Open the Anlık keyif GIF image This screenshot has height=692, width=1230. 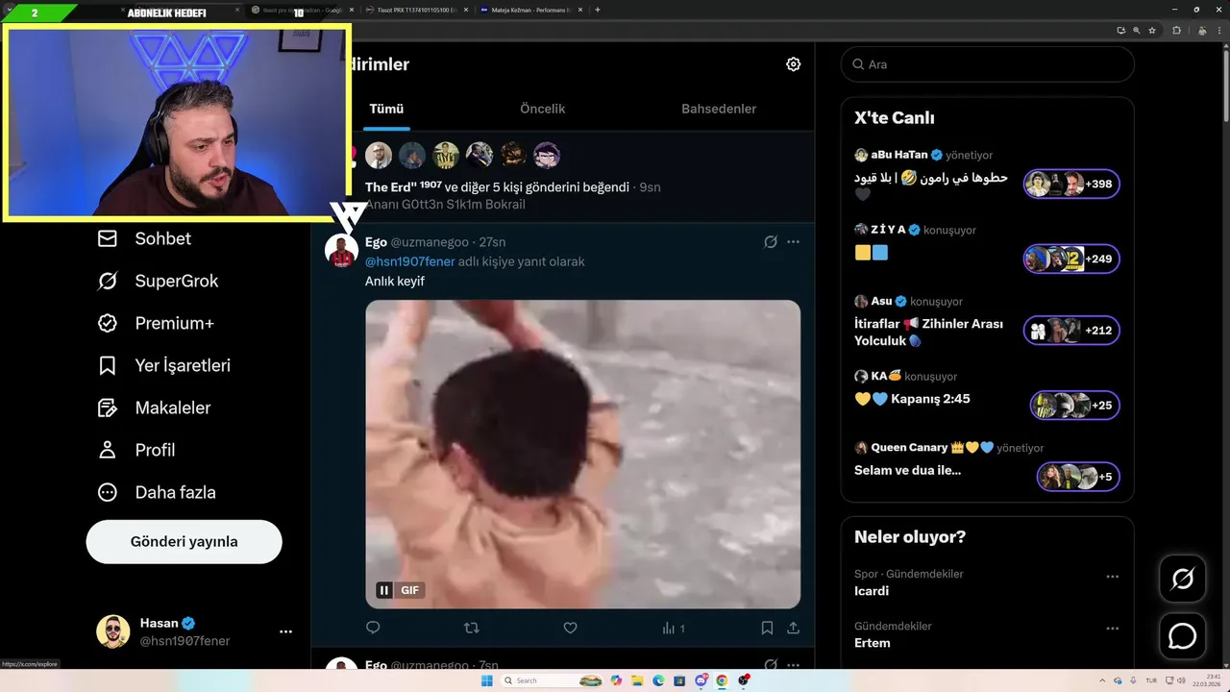[x=582, y=454]
